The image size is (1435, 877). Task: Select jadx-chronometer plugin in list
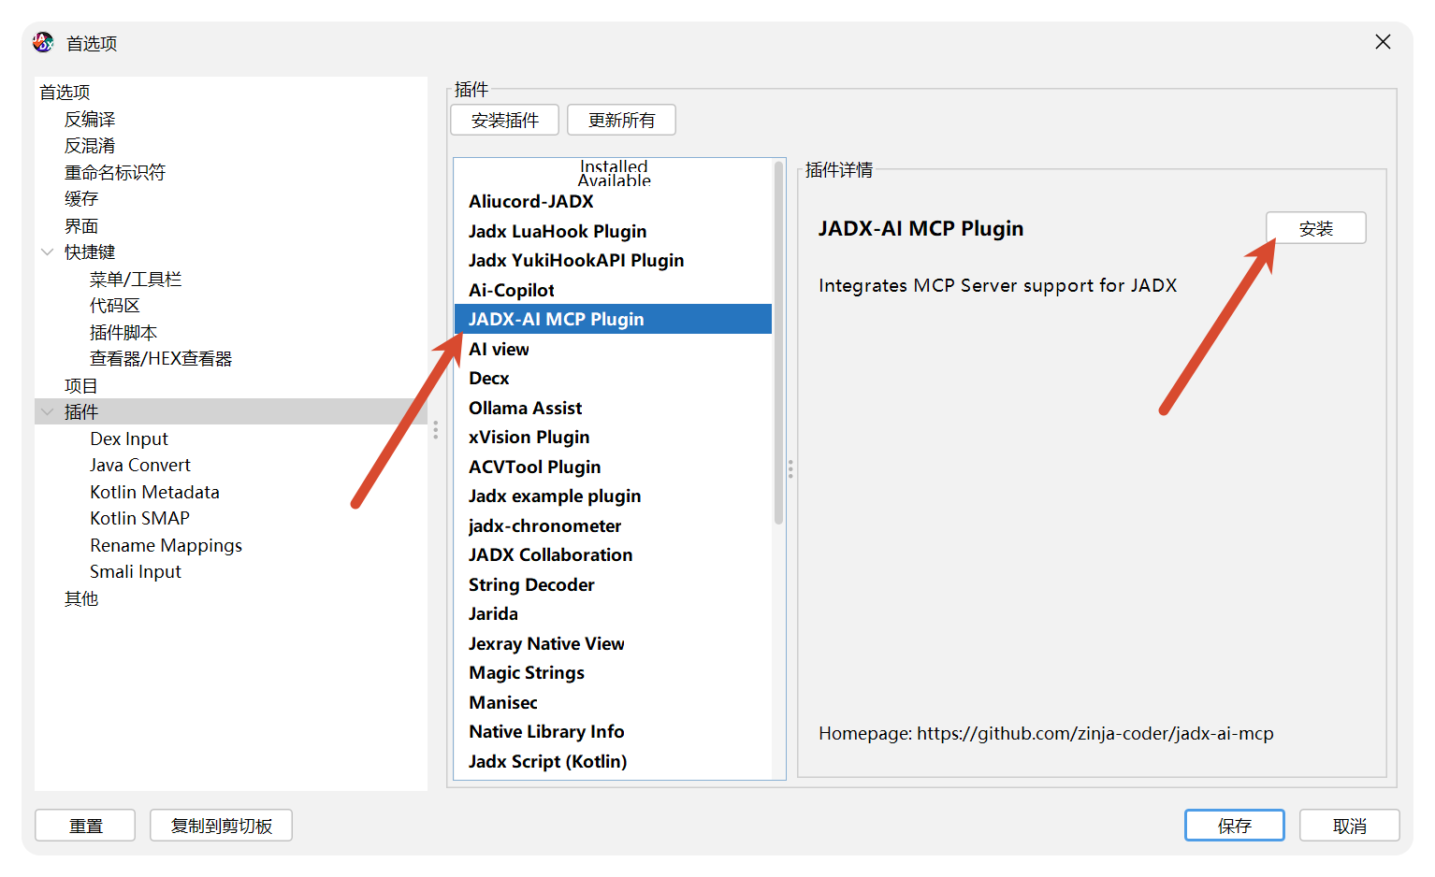(x=613, y=526)
